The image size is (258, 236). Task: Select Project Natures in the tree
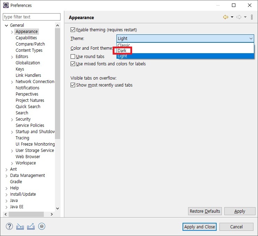[x=30, y=100]
